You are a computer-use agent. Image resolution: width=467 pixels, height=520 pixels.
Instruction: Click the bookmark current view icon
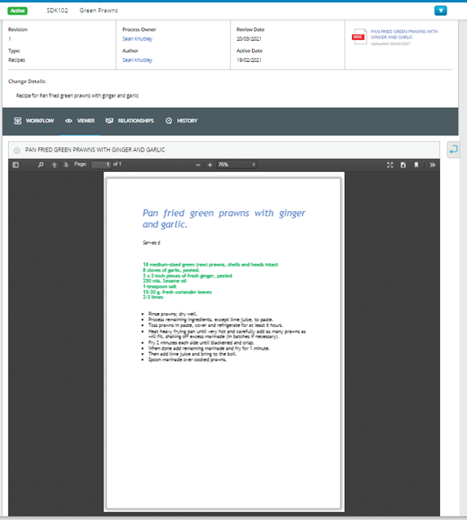tap(416, 165)
